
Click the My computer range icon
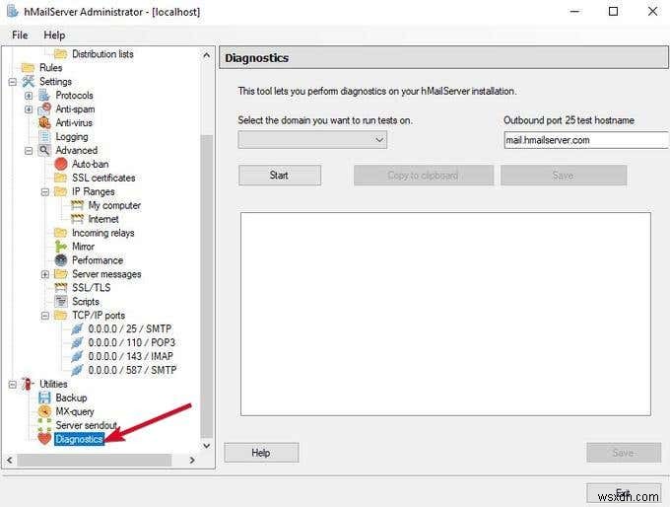pos(77,205)
